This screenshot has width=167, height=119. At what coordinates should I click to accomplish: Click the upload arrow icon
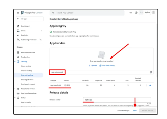[90, 66]
